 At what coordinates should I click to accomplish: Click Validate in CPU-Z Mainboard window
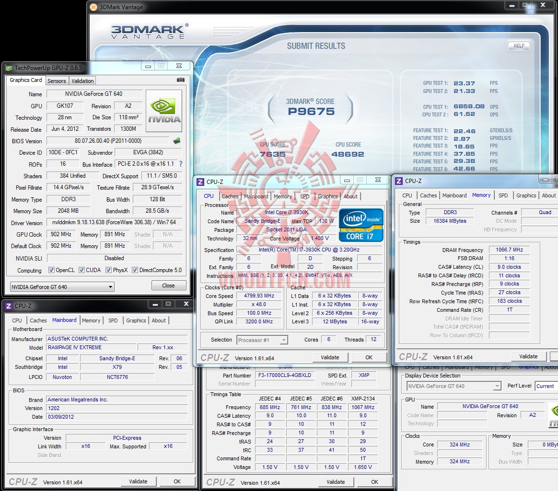pyautogui.click(x=138, y=481)
